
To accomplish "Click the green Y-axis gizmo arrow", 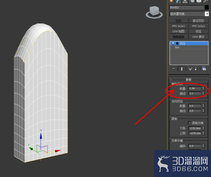I will [x=31, y=149].
